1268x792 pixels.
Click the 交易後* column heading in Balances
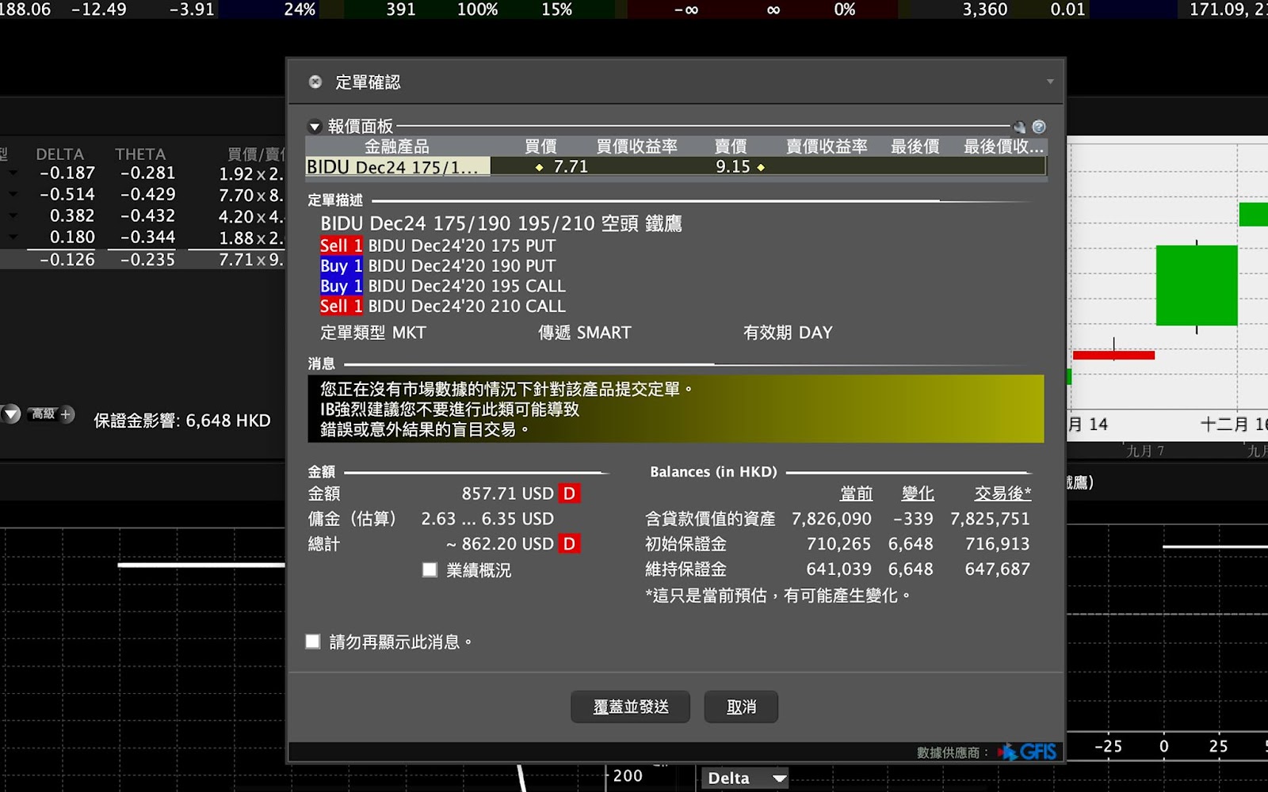[1003, 493]
